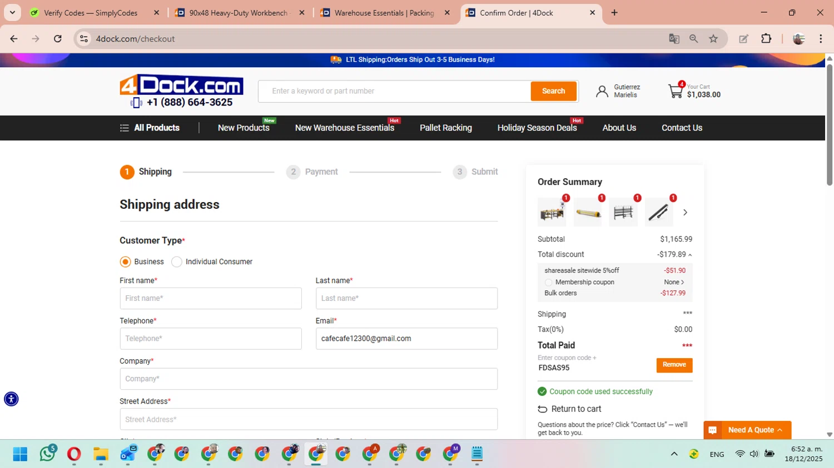
Task: Open the wire shelf rack thumbnail
Action: (623, 213)
